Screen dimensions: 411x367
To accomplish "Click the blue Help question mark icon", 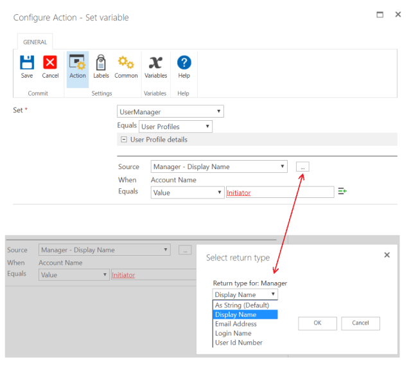I will [184, 62].
